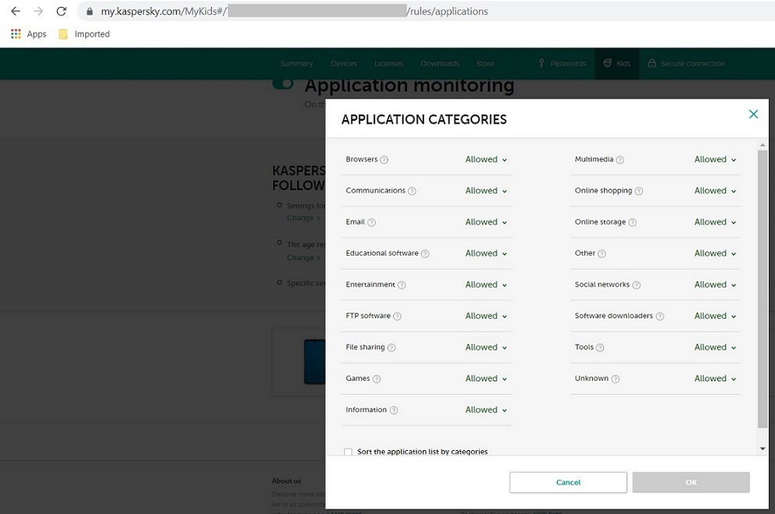This screenshot has width=775, height=514.
Task: Click the device thumbnail image behind dialog
Action: point(314,362)
